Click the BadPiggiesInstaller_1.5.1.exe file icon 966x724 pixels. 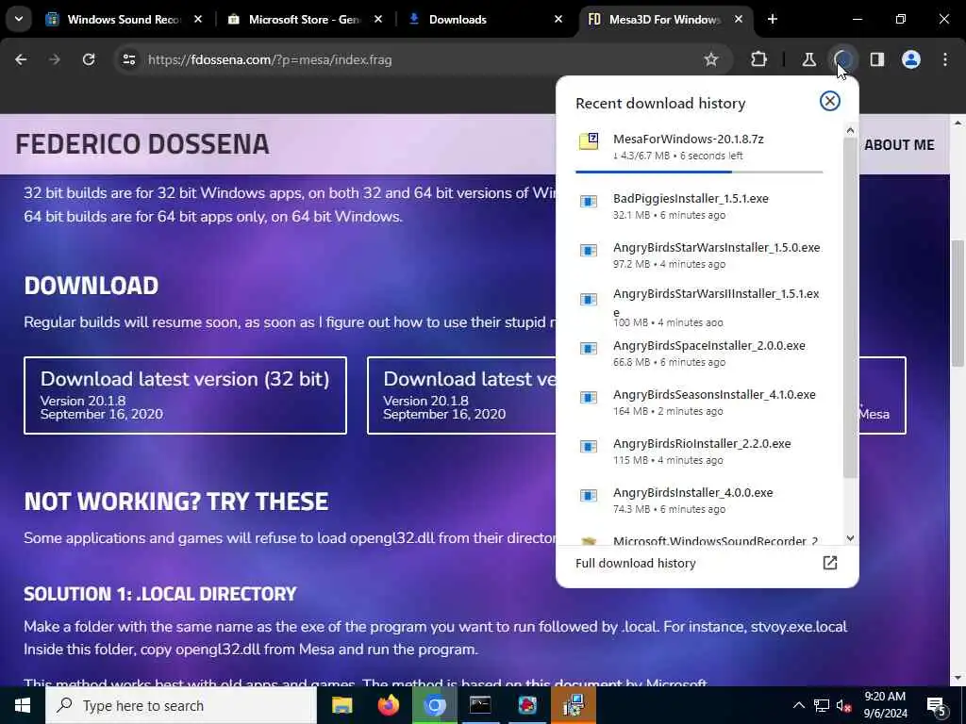[589, 202]
